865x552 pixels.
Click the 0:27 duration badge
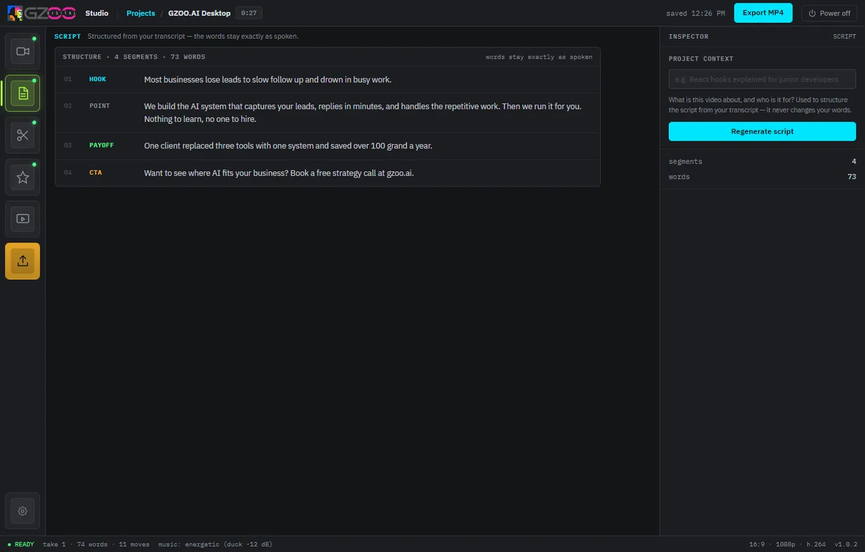tap(249, 13)
